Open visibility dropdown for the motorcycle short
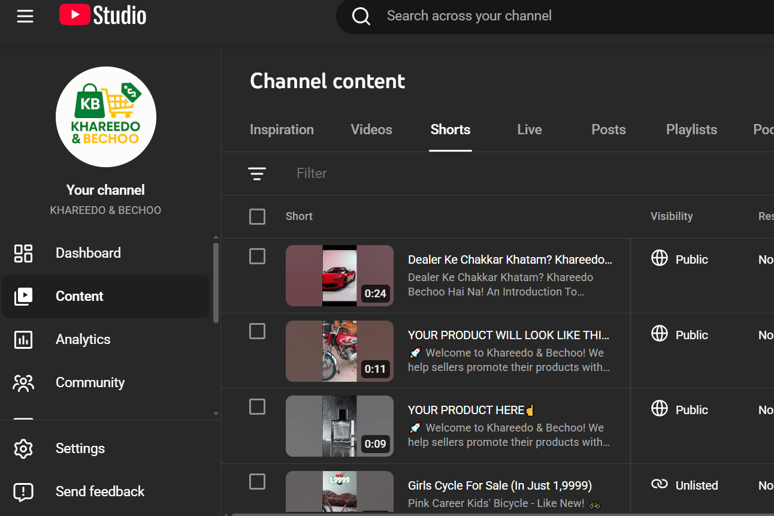This screenshot has height=516, width=774. [x=679, y=334]
